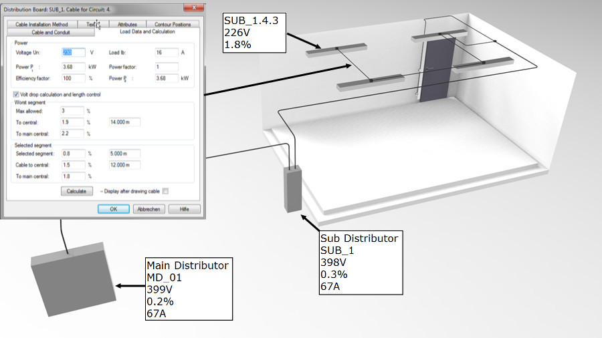Viewport: 602px width, 338px height.
Task: Select the Efficiency factor field
Action: pos(73,78)
